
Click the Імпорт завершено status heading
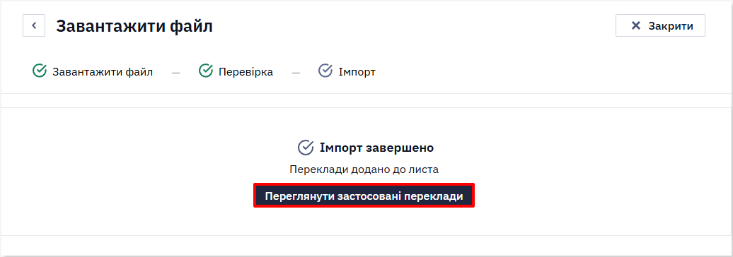[x=377, y=148]
